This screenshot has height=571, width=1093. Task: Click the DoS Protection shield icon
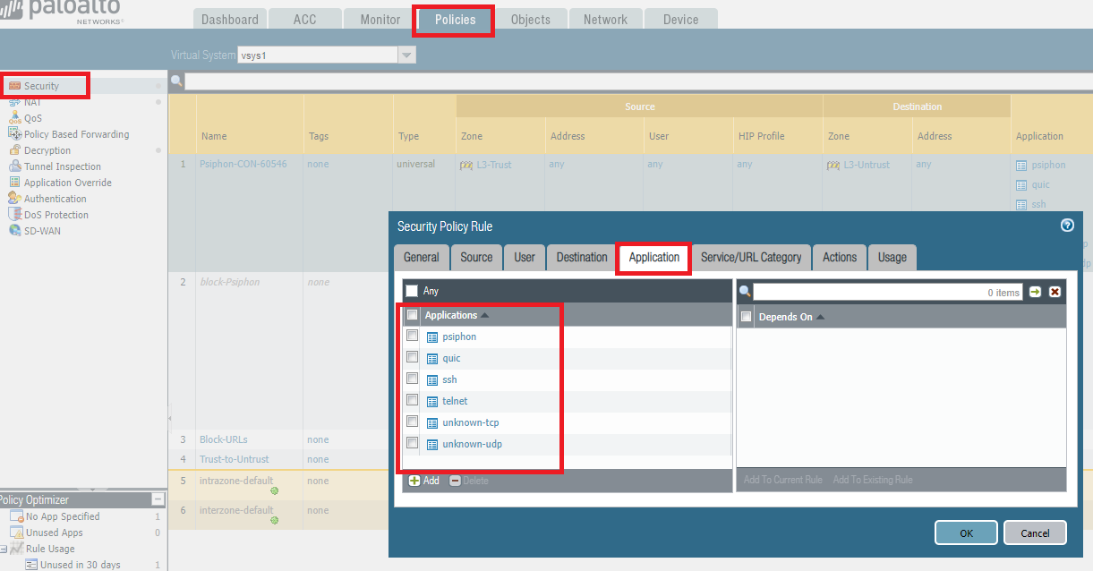pos(15,215)
